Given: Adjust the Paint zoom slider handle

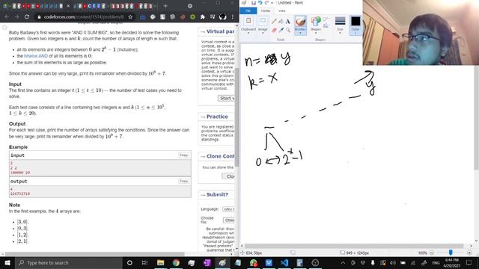Looking at the screenshot, I should 451,253.
